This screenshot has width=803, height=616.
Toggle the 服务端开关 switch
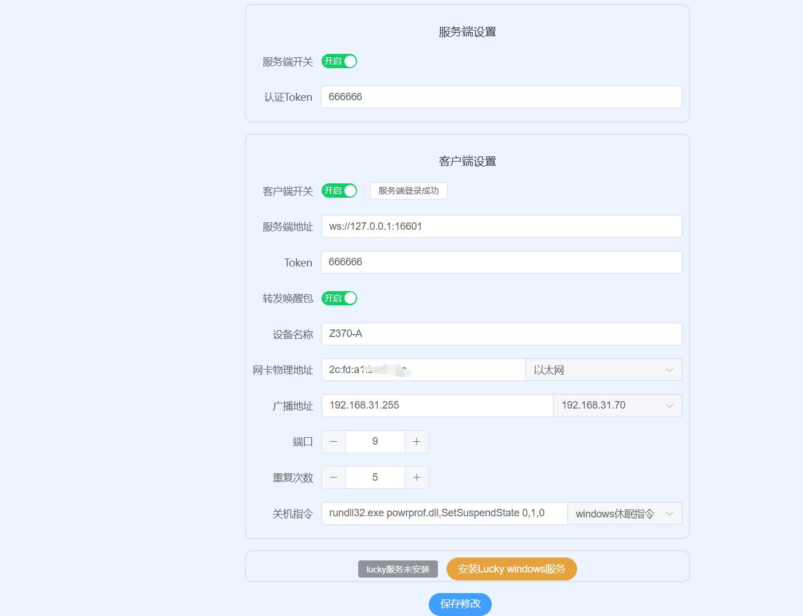[339, 61]
